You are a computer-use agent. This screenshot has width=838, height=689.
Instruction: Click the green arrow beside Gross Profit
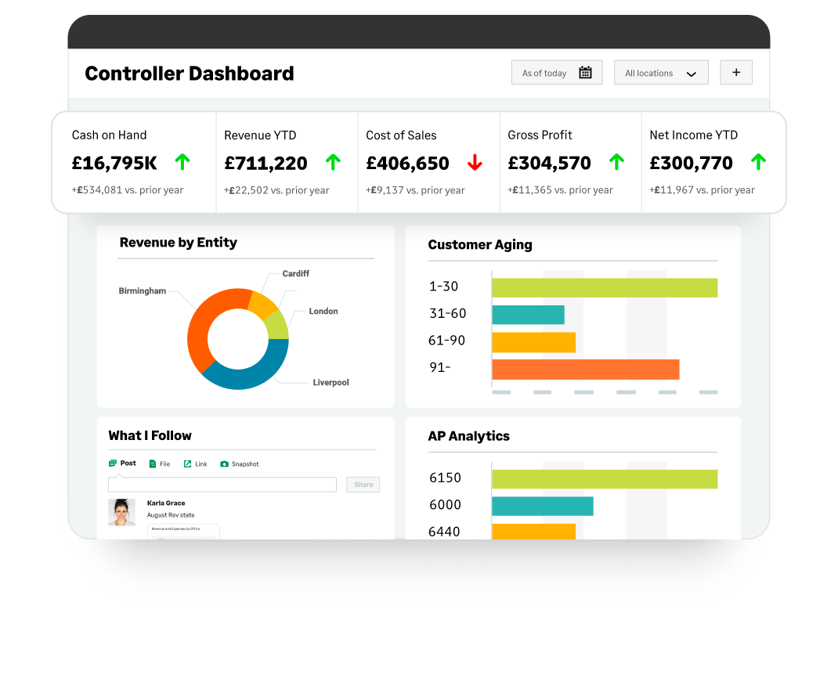coord(616,161)
